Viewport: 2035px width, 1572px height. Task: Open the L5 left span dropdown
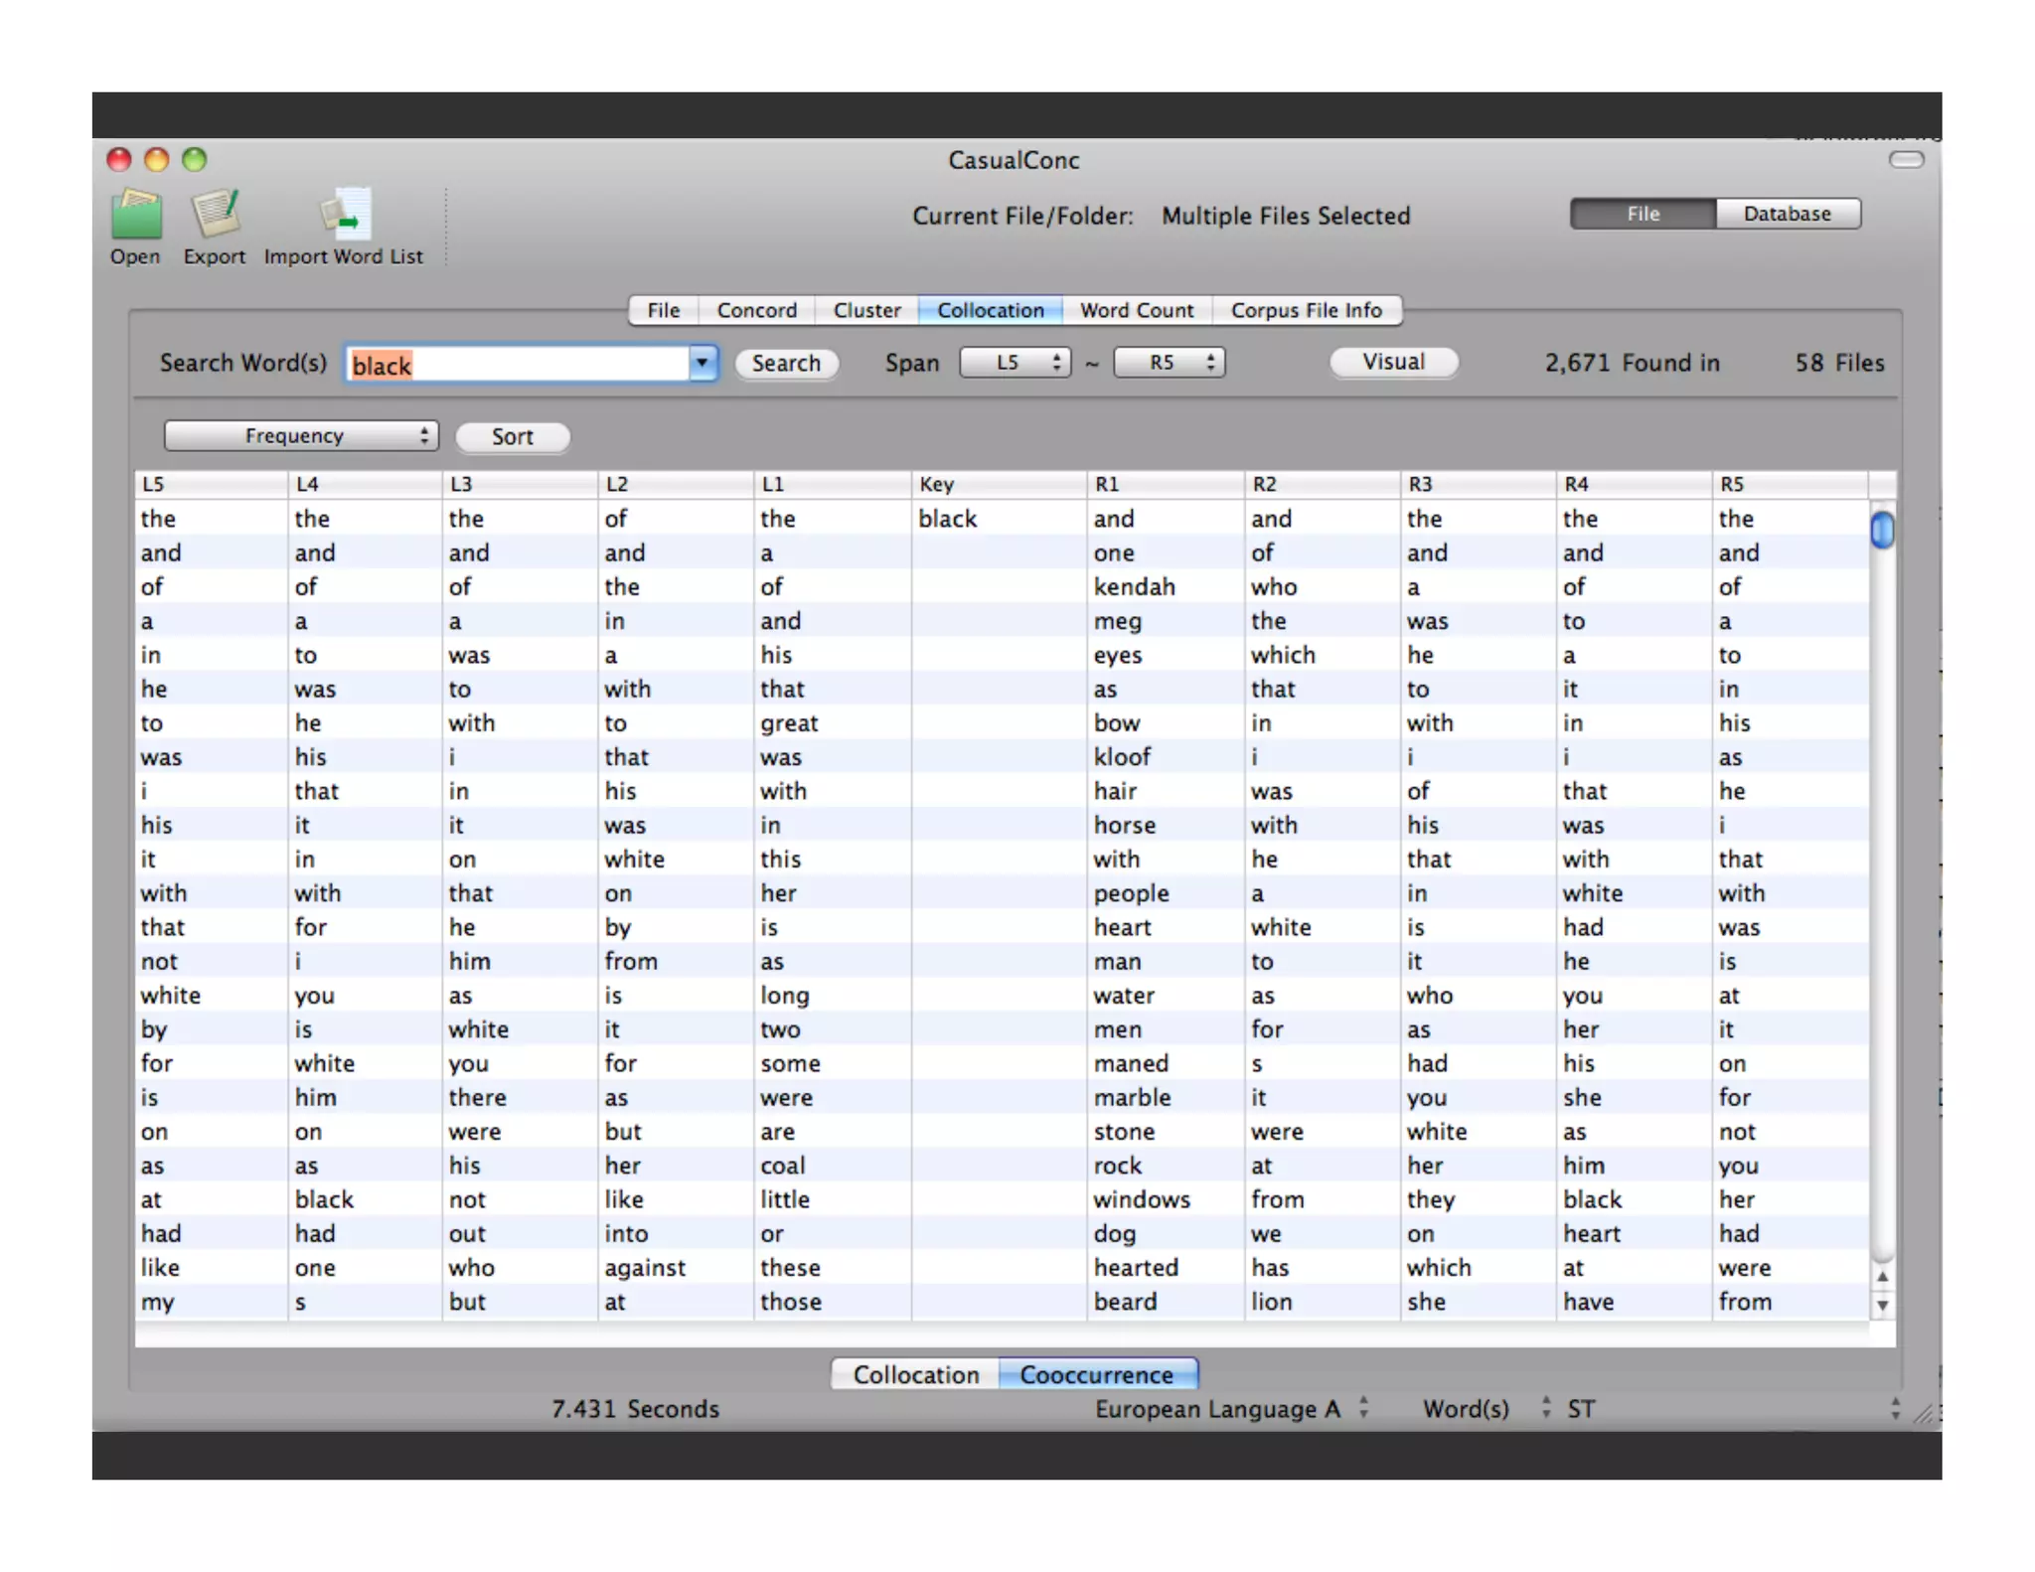[x=1015, y=363]
